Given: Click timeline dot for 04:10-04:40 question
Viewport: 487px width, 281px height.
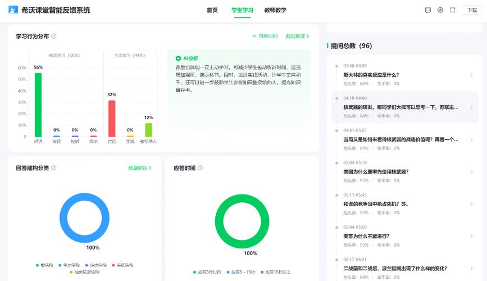Looking at the screenshot, I should pos(336,98).
